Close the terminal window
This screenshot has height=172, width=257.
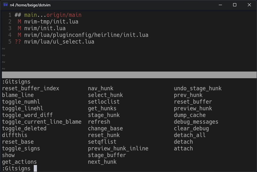coord(249,5)
